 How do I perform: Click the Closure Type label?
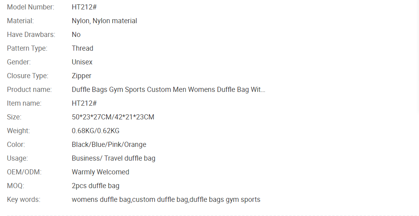(28, 76)
